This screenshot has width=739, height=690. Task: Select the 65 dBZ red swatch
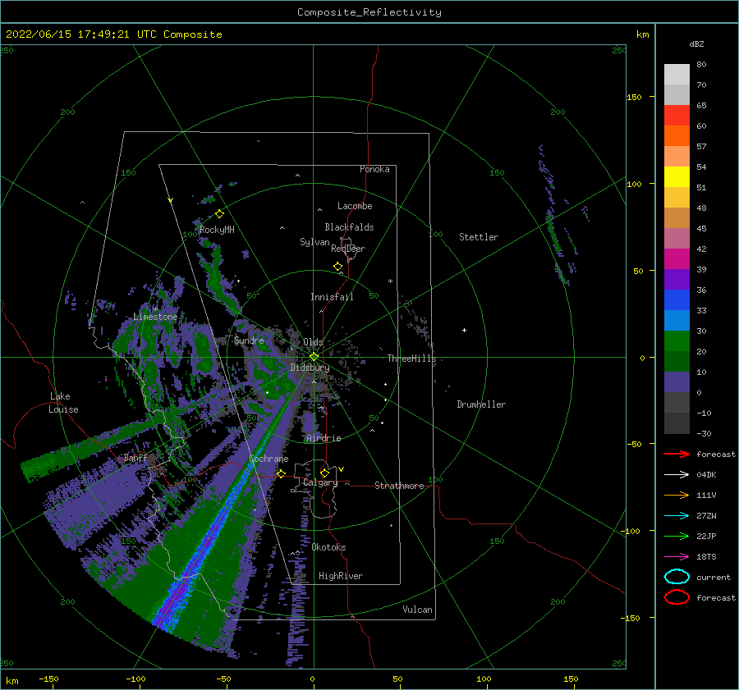pyautogui.click(x=677, y=115)
